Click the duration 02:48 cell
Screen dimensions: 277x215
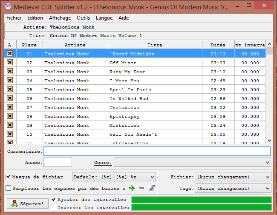(x=218, y=80)
